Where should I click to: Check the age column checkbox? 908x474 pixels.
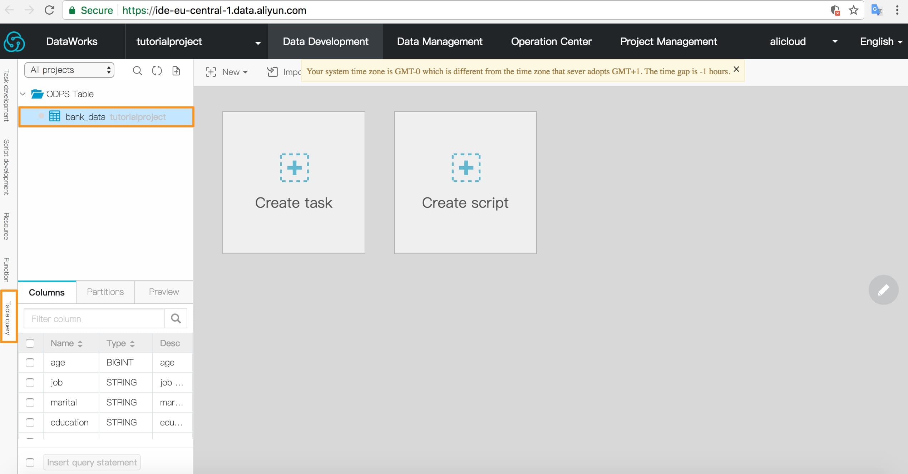point(30,363)
